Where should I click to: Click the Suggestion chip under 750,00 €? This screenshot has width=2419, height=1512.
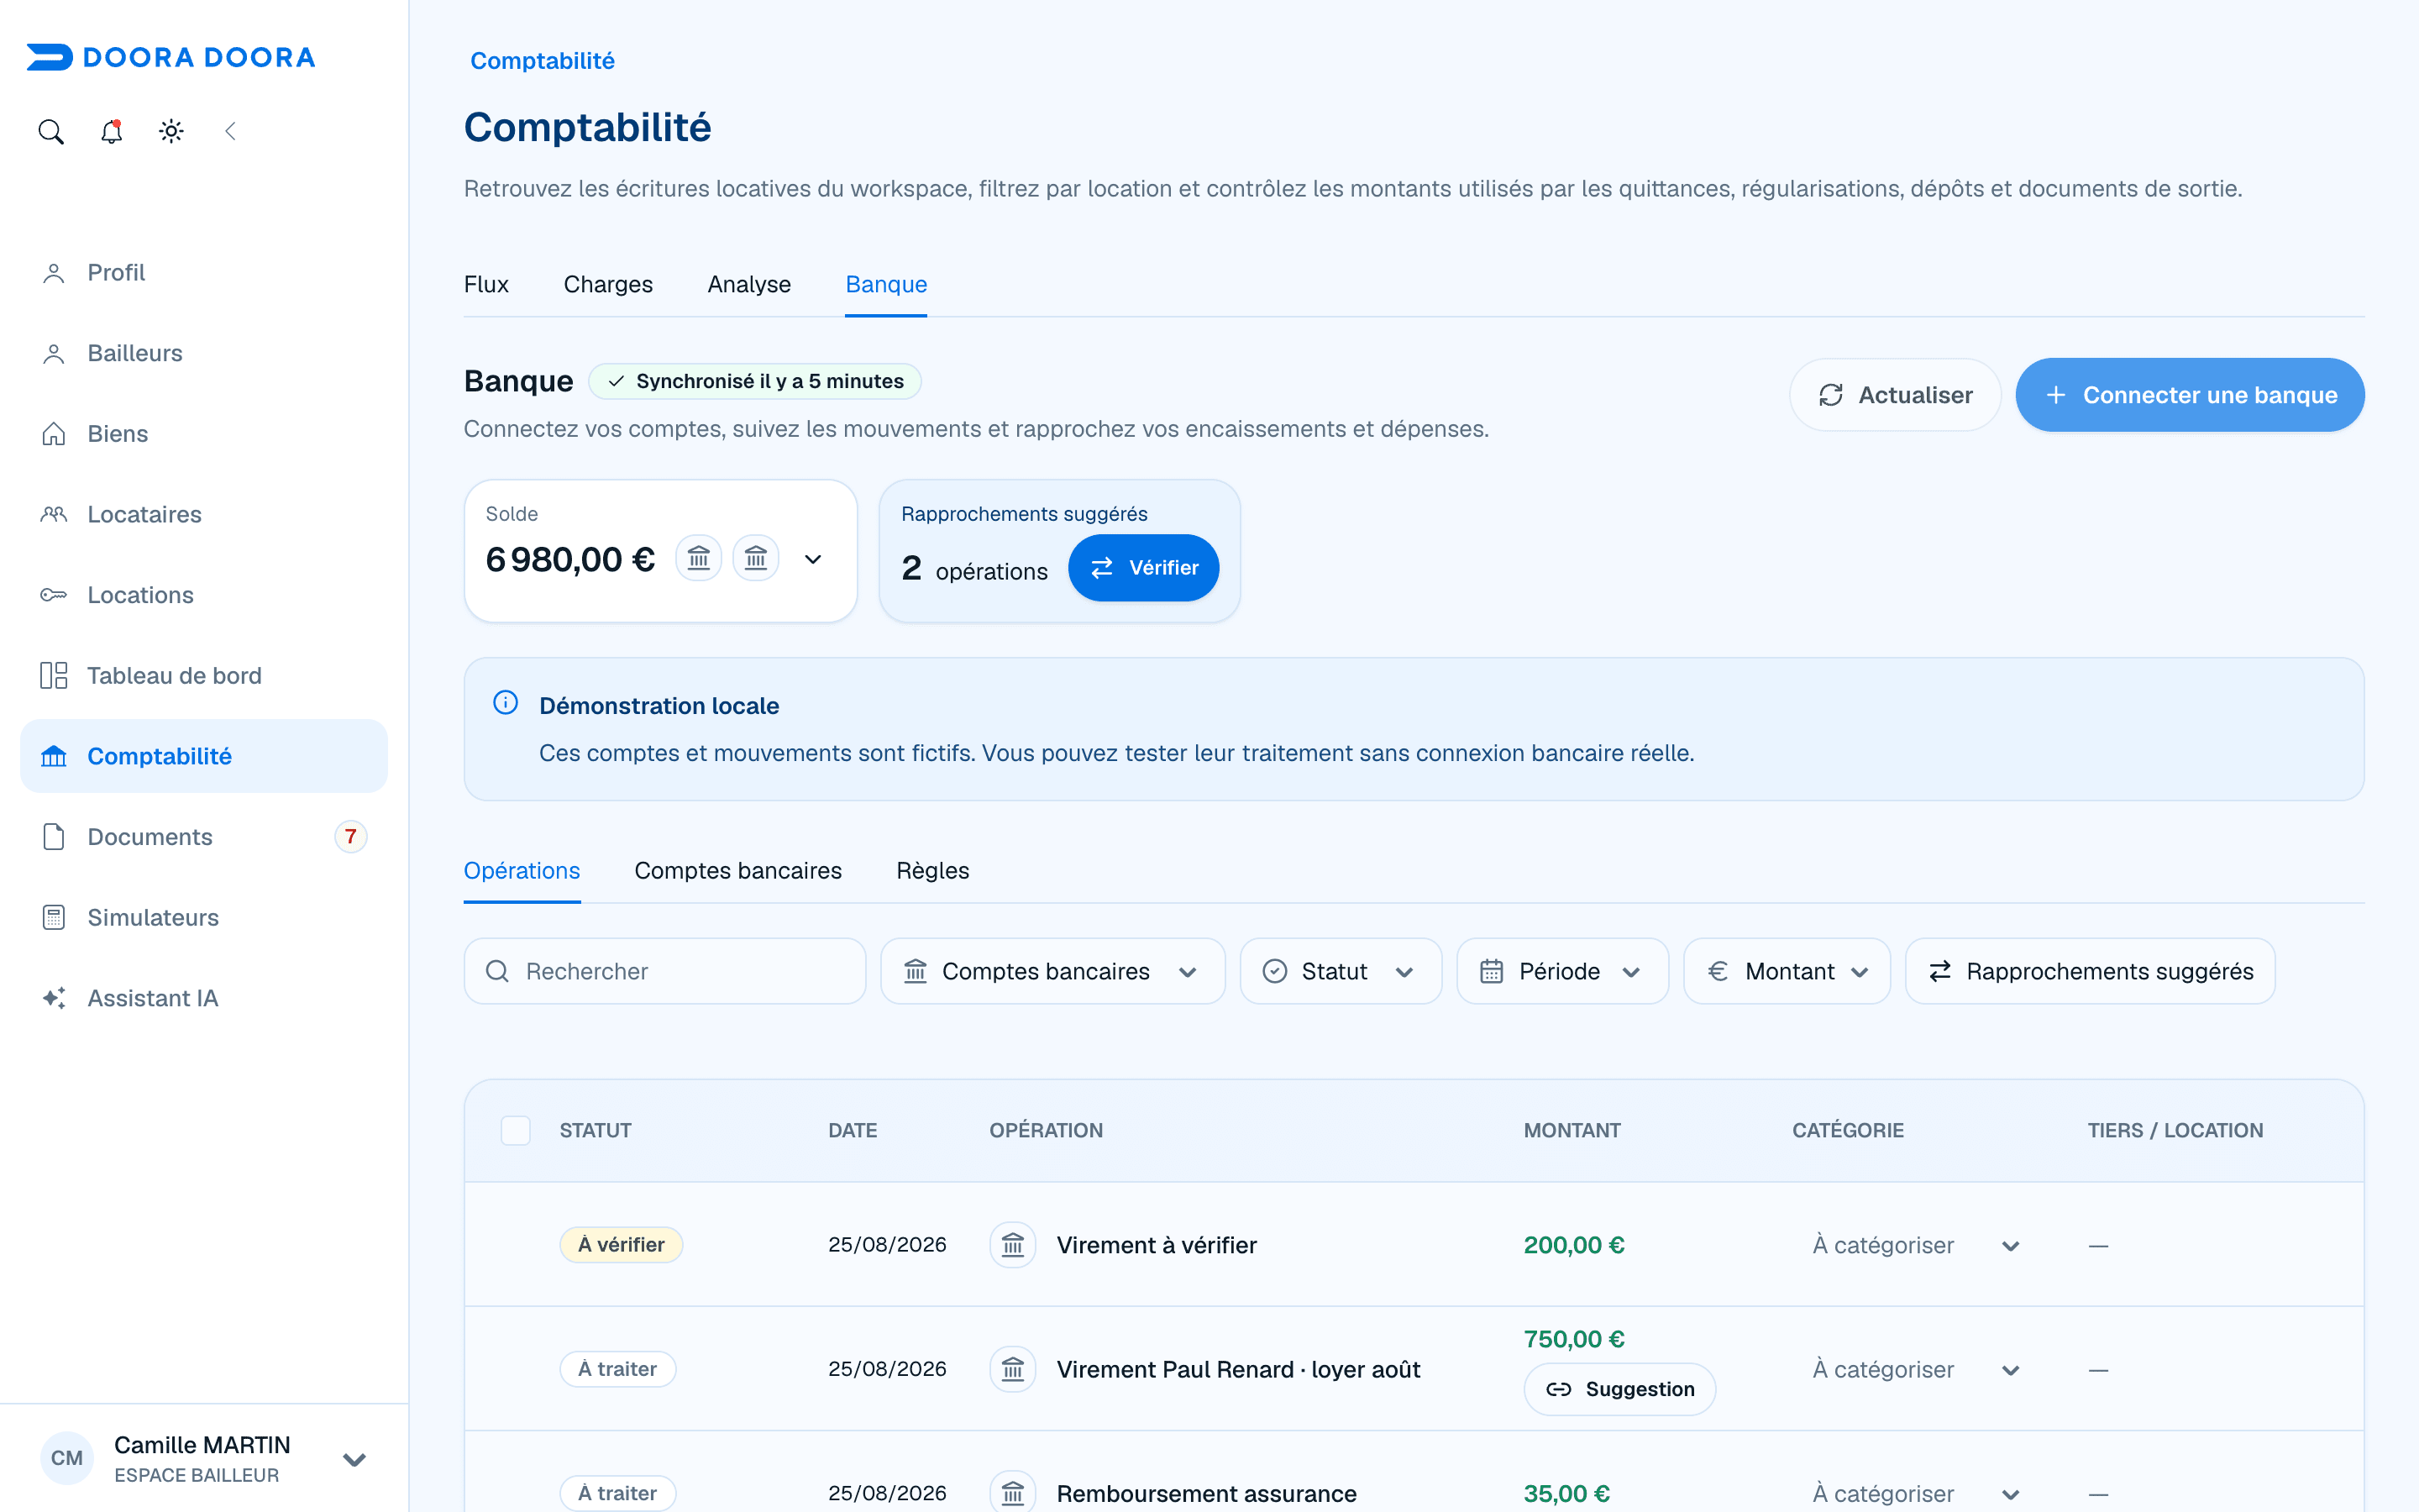point(1619,1389)
